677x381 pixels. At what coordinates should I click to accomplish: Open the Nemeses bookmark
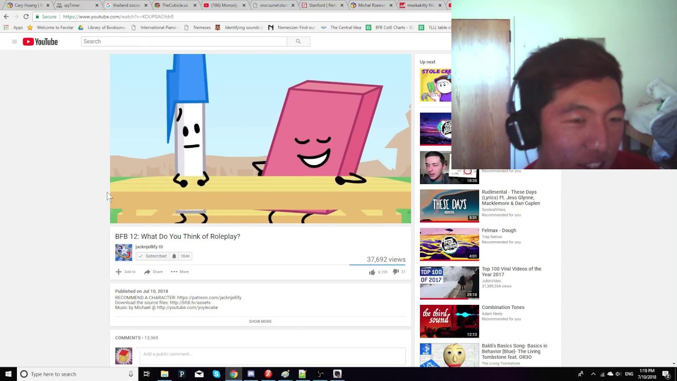coord(197,28)
